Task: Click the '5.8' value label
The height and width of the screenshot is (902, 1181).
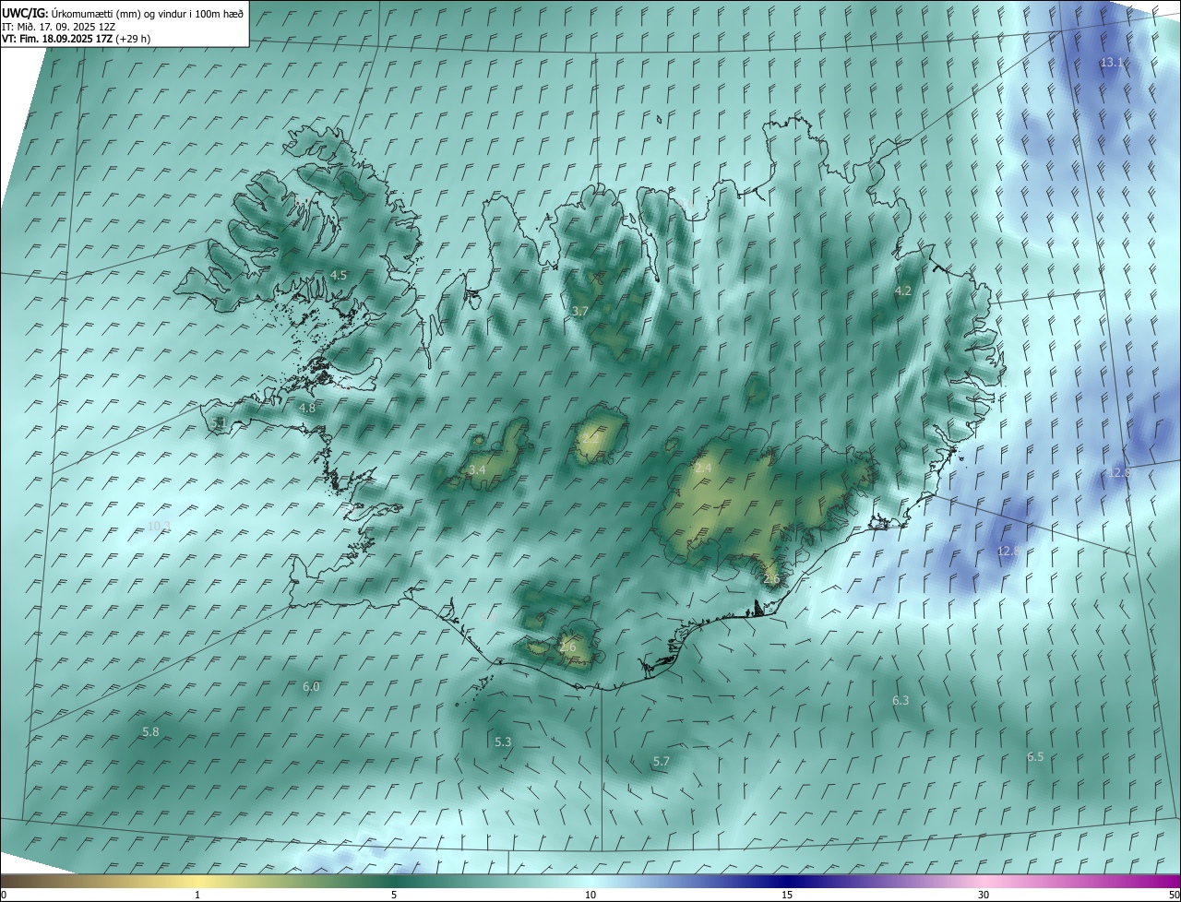Action: (150, 731)
